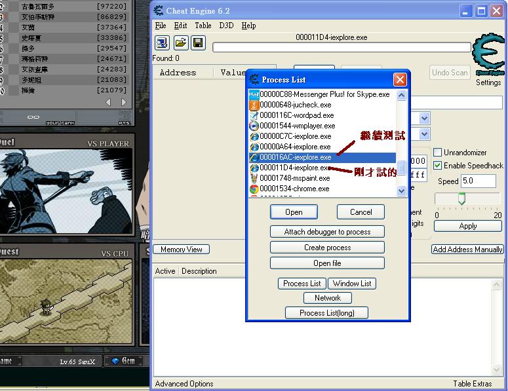This screenshot has width=508, height=391.
Task: Select 00001748-mspaint.exe process row
Action: point(322,178)
